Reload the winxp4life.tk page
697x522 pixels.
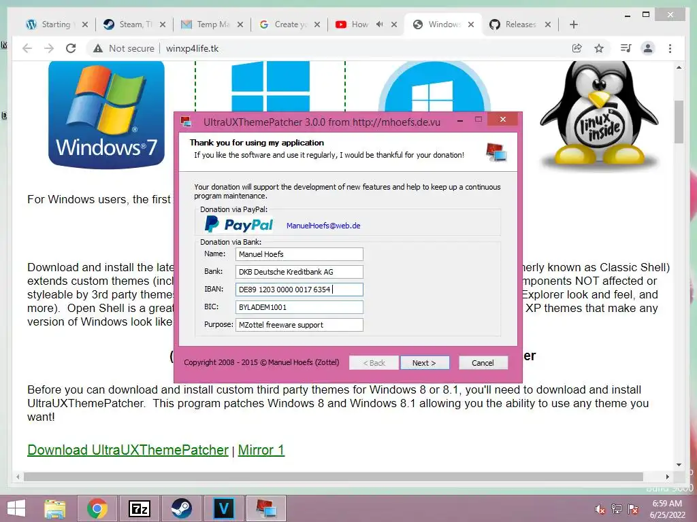(71, 48)
